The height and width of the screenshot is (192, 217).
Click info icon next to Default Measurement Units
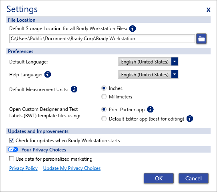coord(74,89)
